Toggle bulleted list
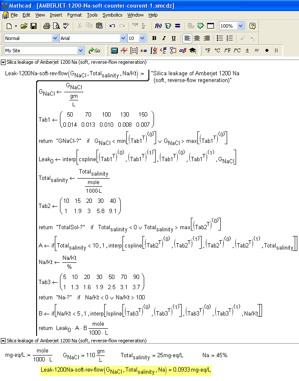Viewport: 299px width, 381px height. (x=220, y=38)
